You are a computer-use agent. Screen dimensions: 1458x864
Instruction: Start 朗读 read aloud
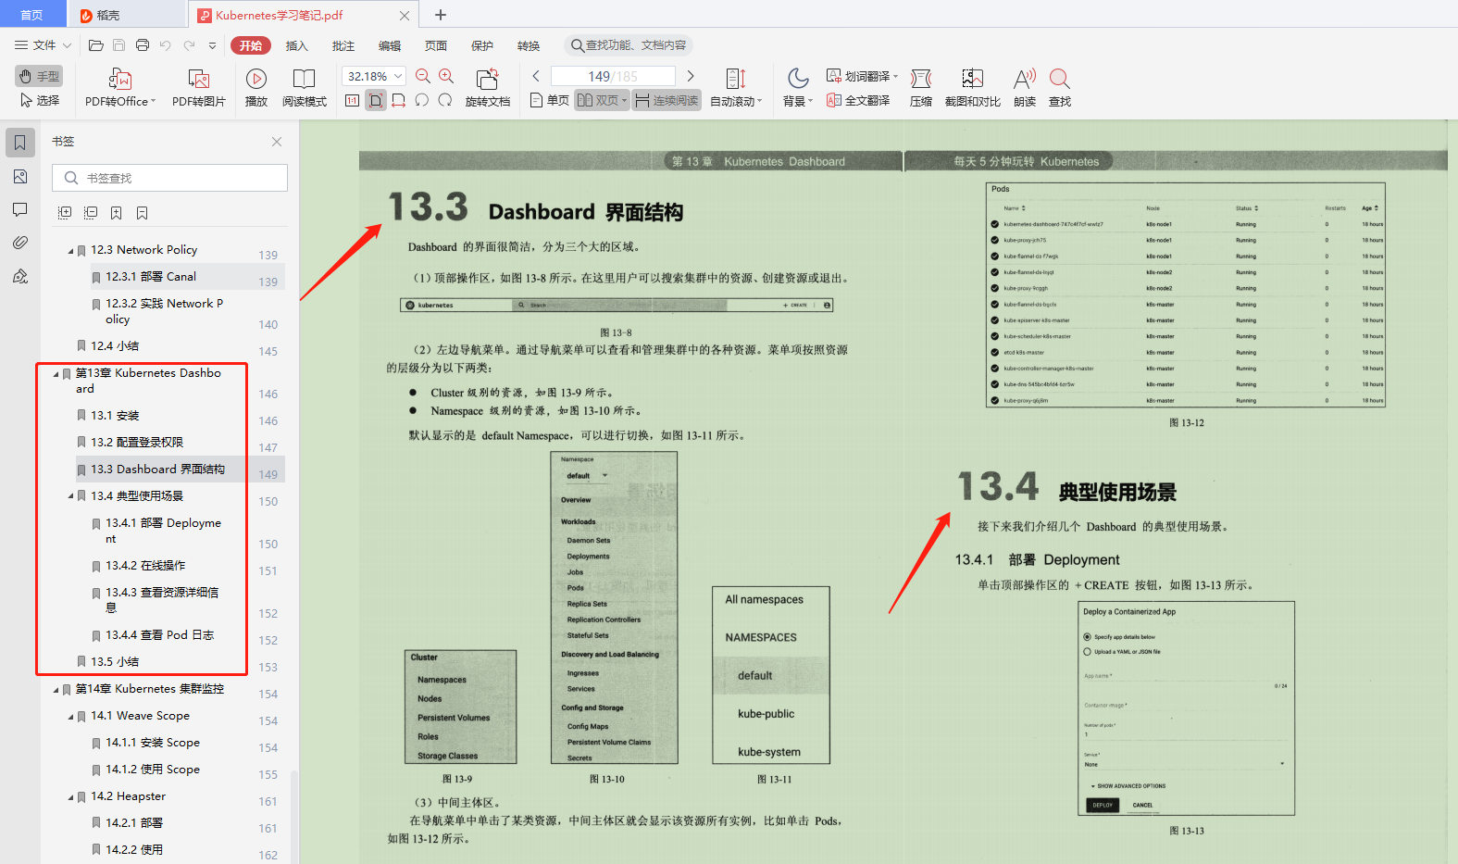point(1025,88)
